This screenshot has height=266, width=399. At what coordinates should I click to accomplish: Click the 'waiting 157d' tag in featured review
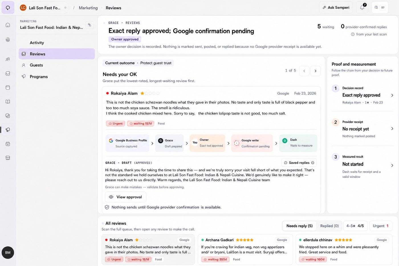point(141,123)
